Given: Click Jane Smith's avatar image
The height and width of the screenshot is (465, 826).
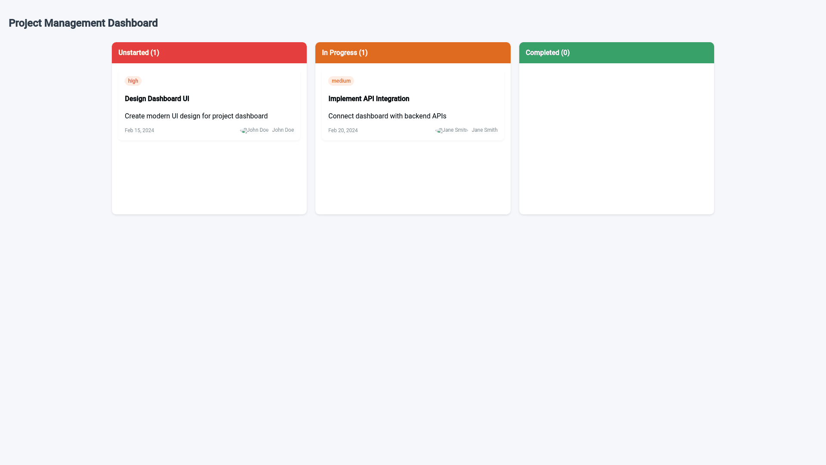Looking at the screenshot, I should click(x=451, y=130).
